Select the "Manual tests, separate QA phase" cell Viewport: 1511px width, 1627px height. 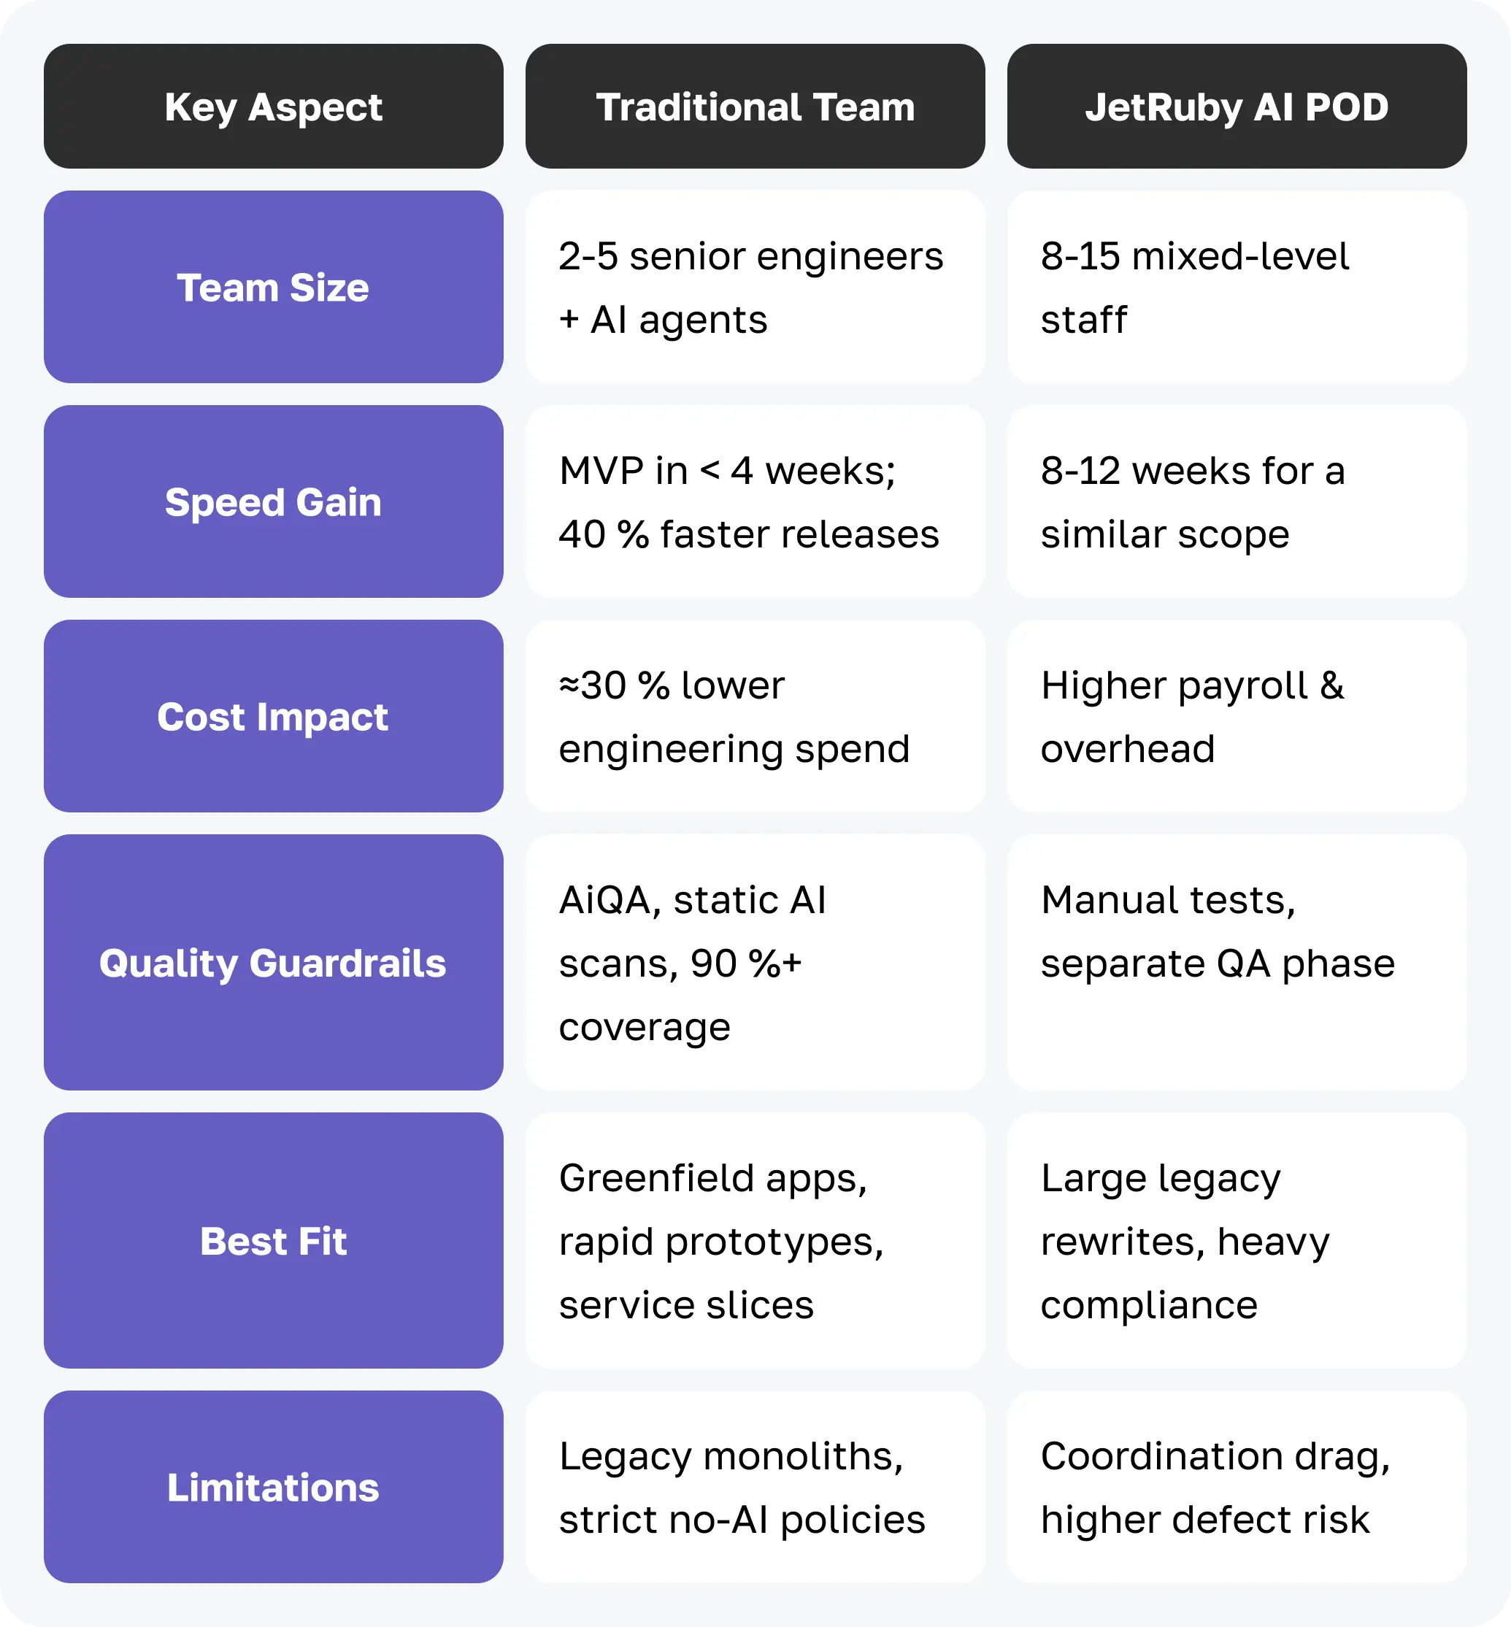(1237, 962)
